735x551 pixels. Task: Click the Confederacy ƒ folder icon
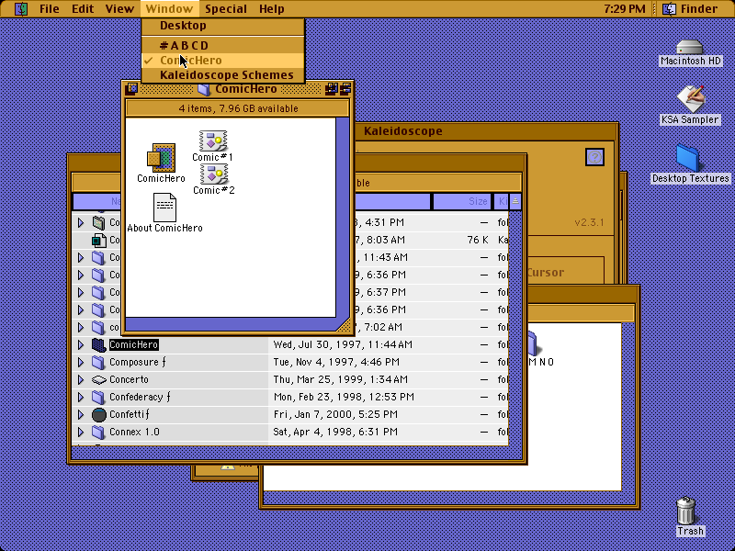tap(98, 398)
